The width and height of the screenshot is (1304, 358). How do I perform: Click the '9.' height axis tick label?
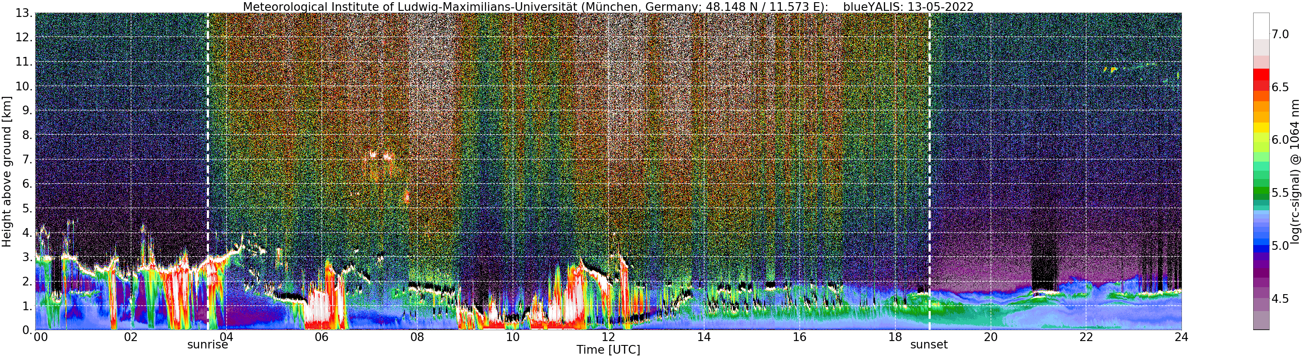(x=27, y=110)
